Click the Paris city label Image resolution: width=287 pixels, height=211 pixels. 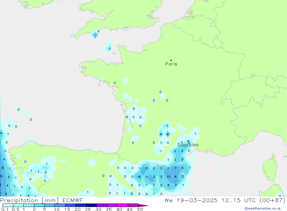(x=171, y=64)
